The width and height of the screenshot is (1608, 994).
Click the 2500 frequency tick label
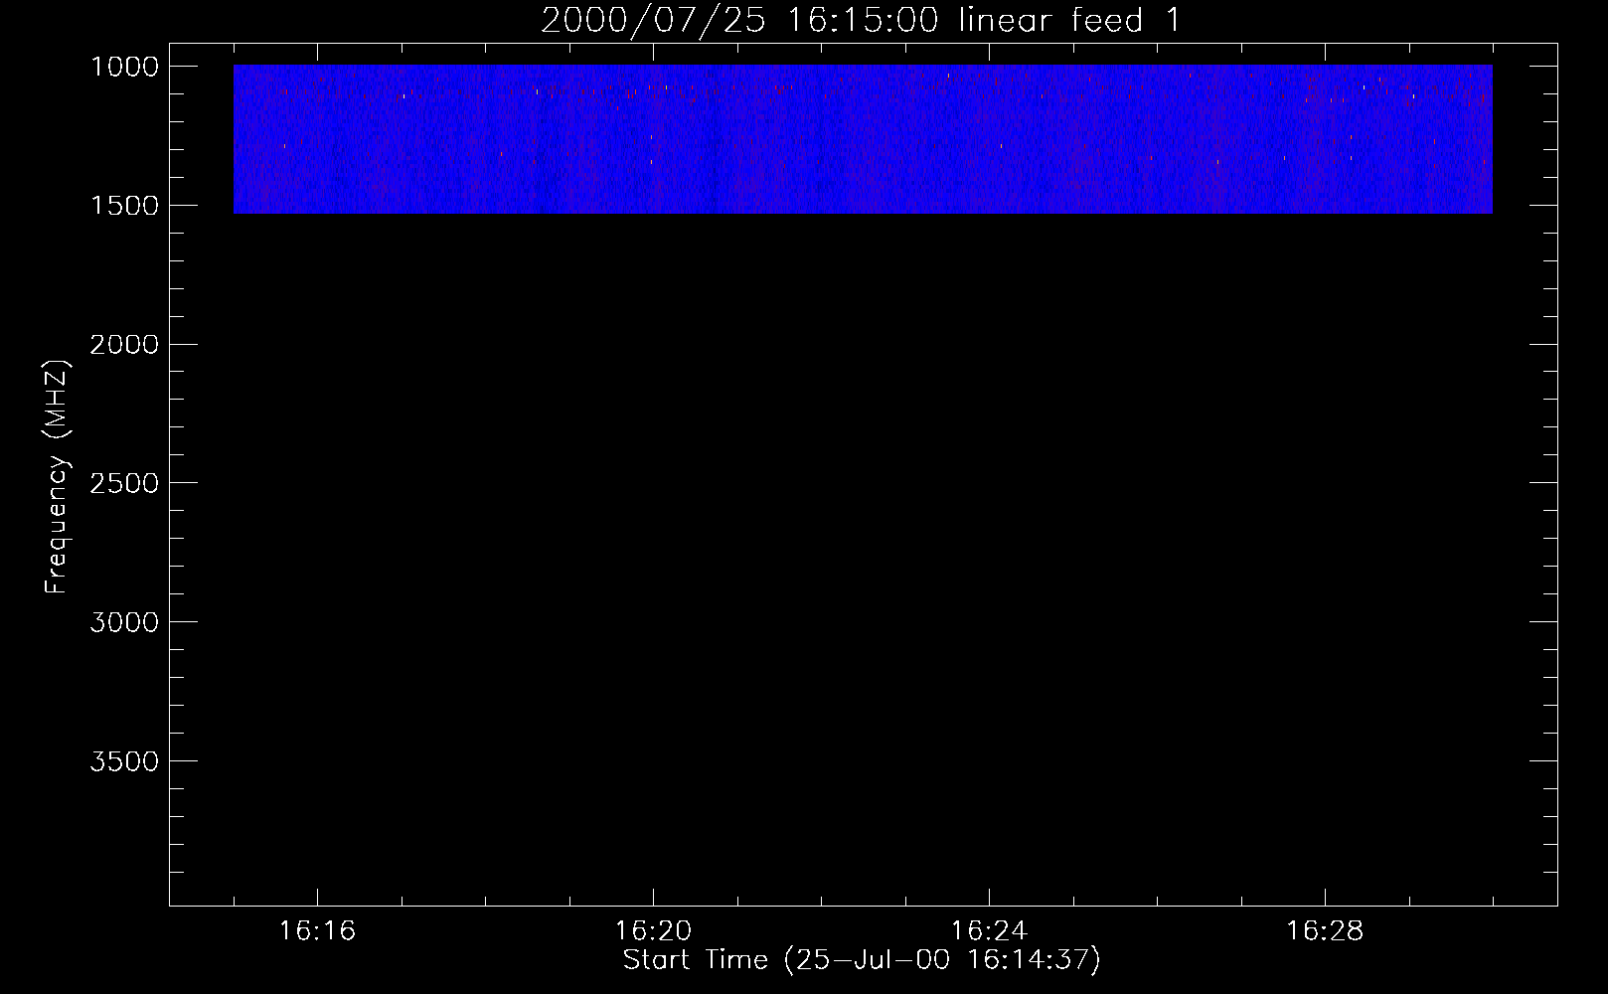(x=124, y=483)
